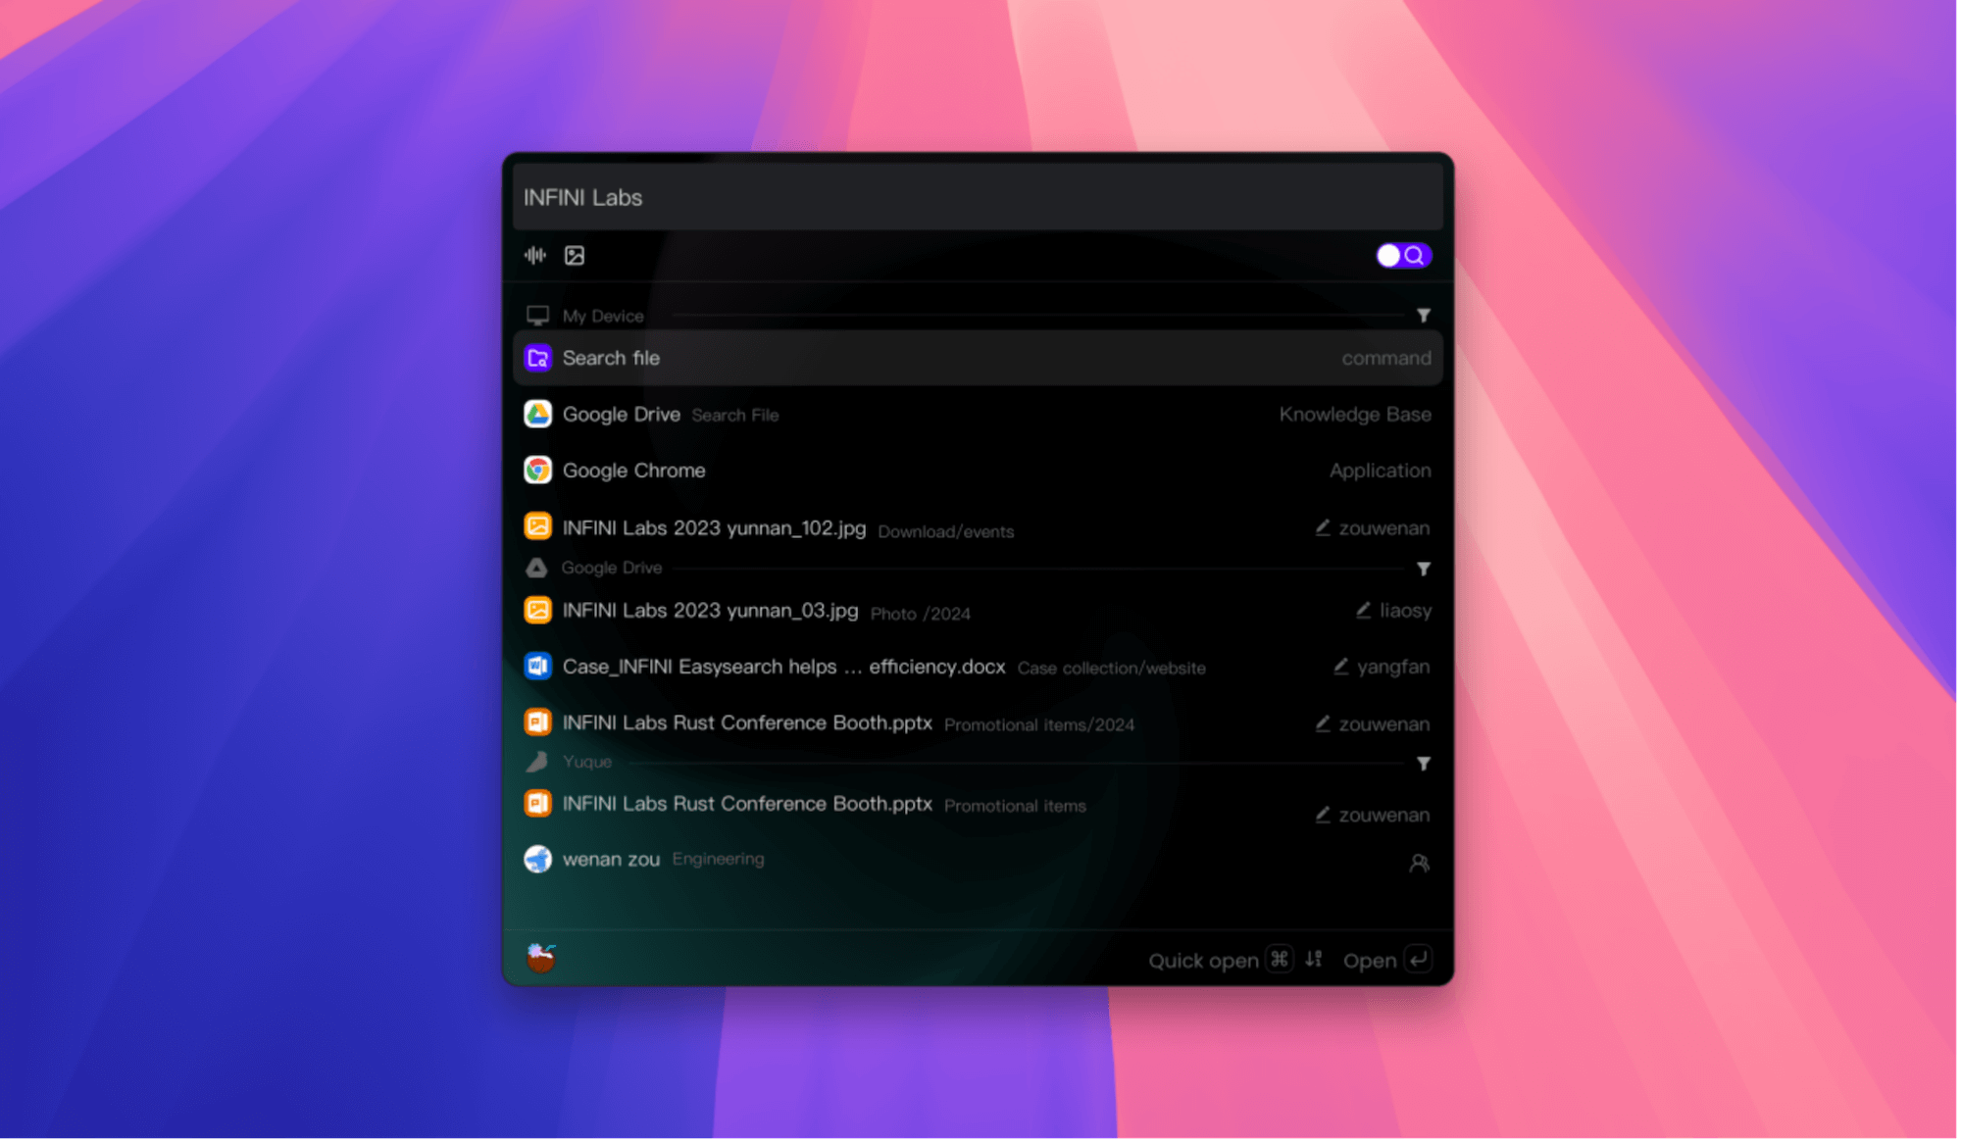Select the wenan zou contact result
1961x1143 pixels.
(611, 860)
